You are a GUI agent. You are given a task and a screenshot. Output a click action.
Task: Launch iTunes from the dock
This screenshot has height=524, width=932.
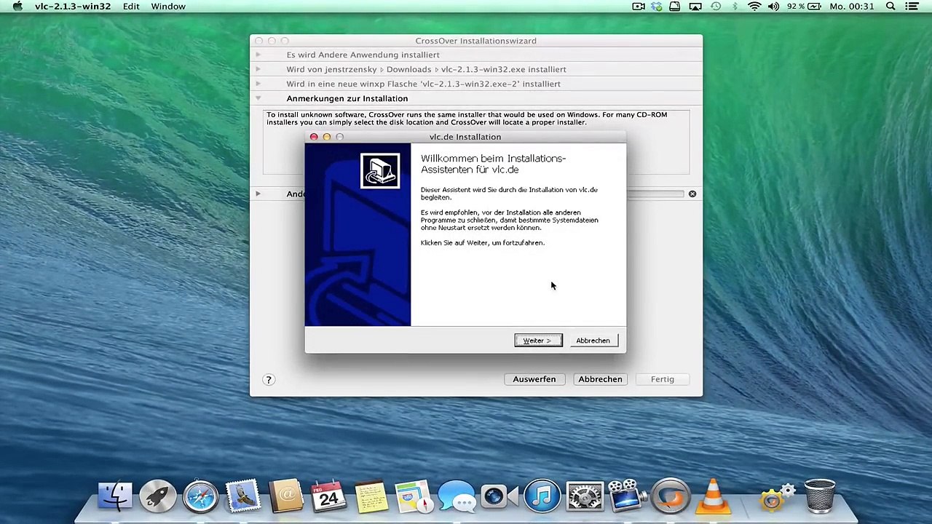click(x=542, y=497)
